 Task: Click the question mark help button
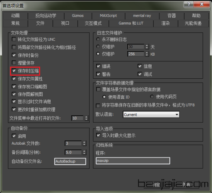[189, 4]
